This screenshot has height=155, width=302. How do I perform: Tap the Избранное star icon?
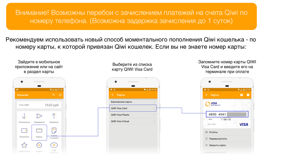[x=24, y=146]
